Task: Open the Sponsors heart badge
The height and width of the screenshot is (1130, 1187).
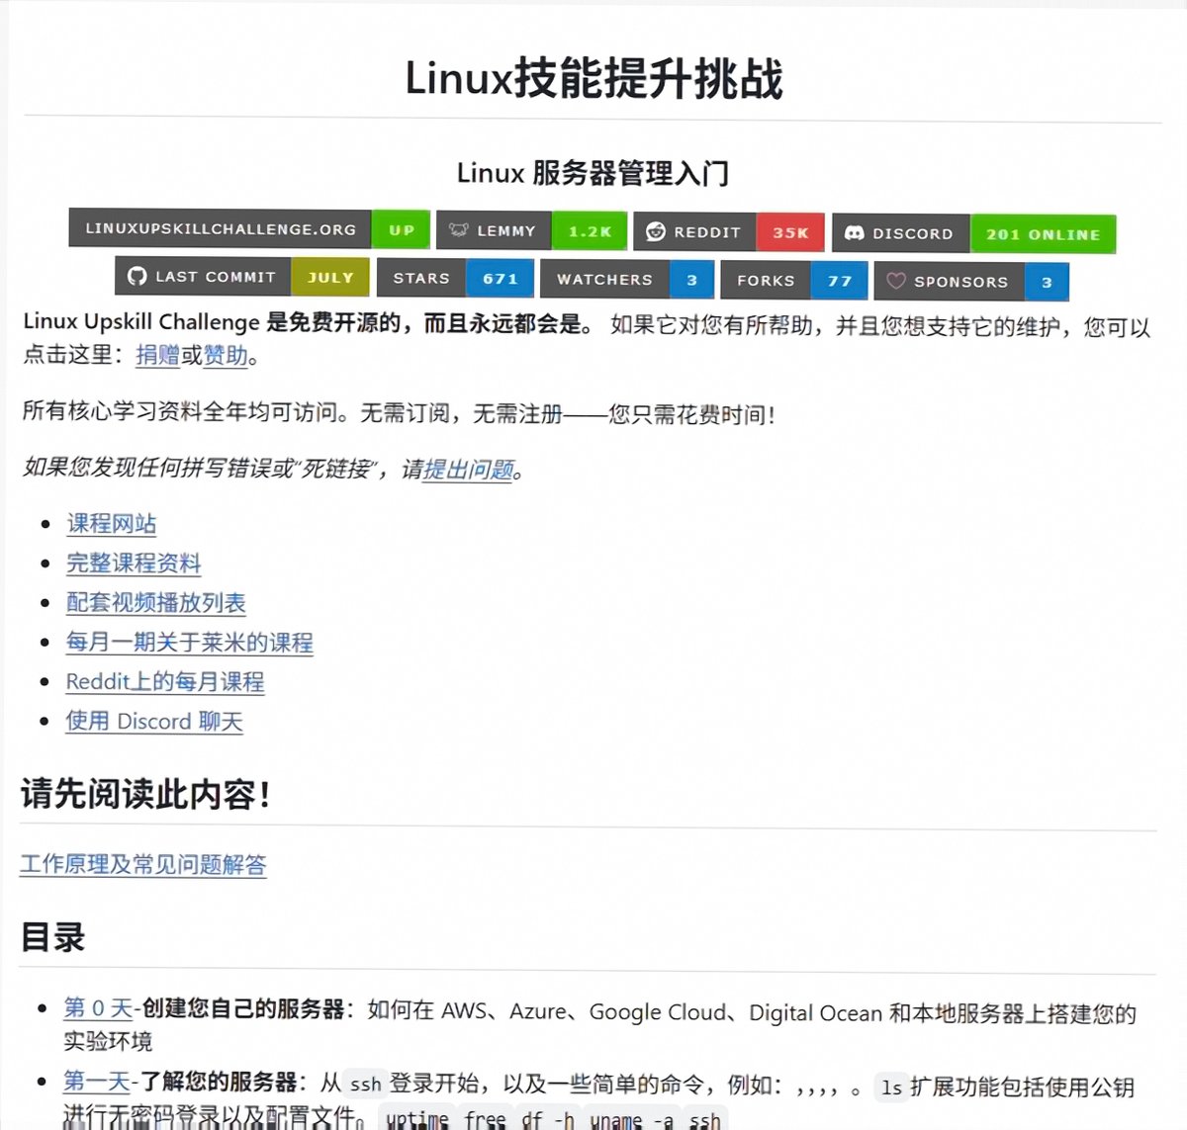Action: coord(971,281)
